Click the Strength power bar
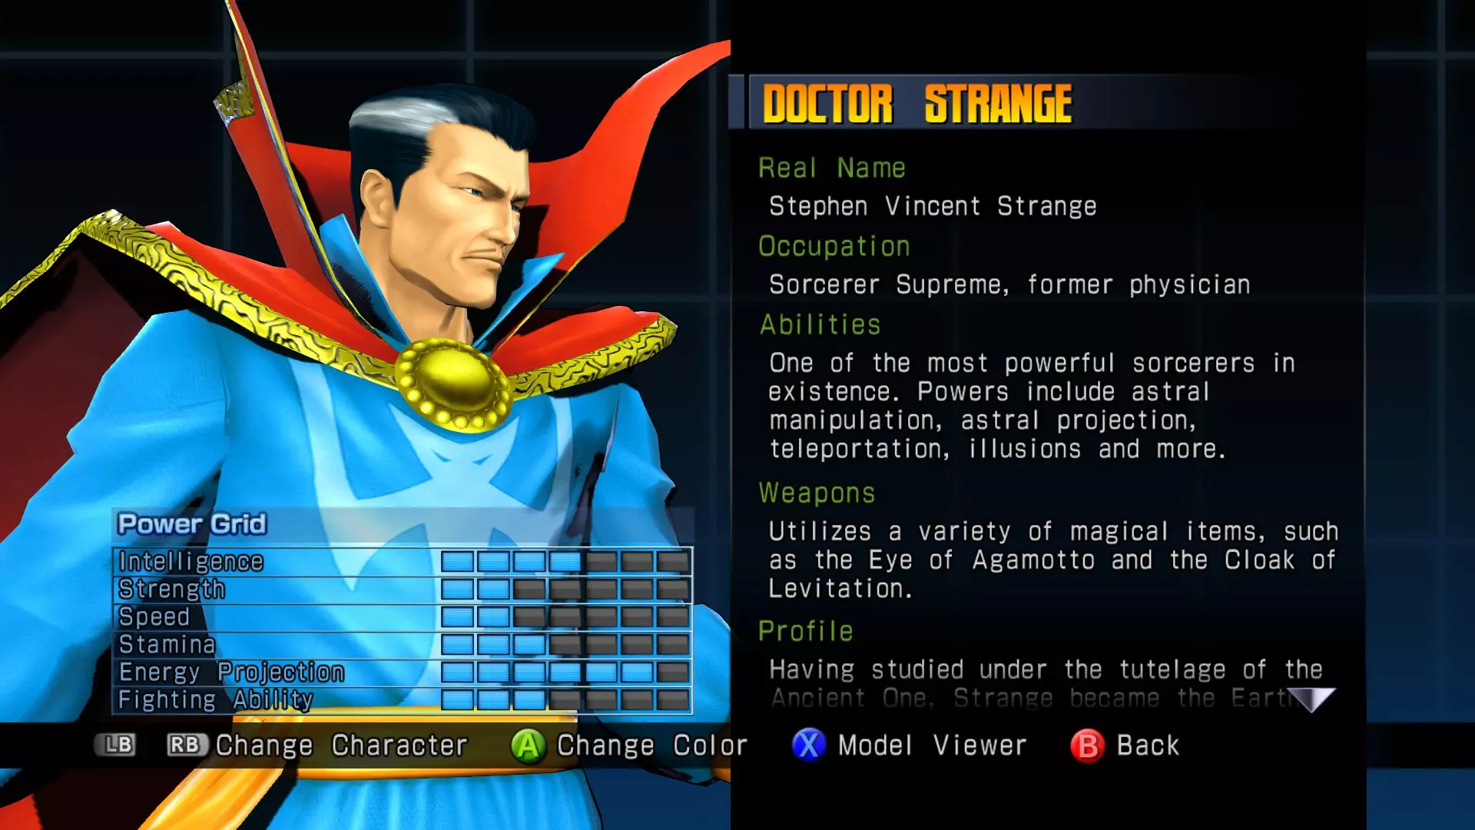This screenshot has height=830, width=1475. point(565,589)
